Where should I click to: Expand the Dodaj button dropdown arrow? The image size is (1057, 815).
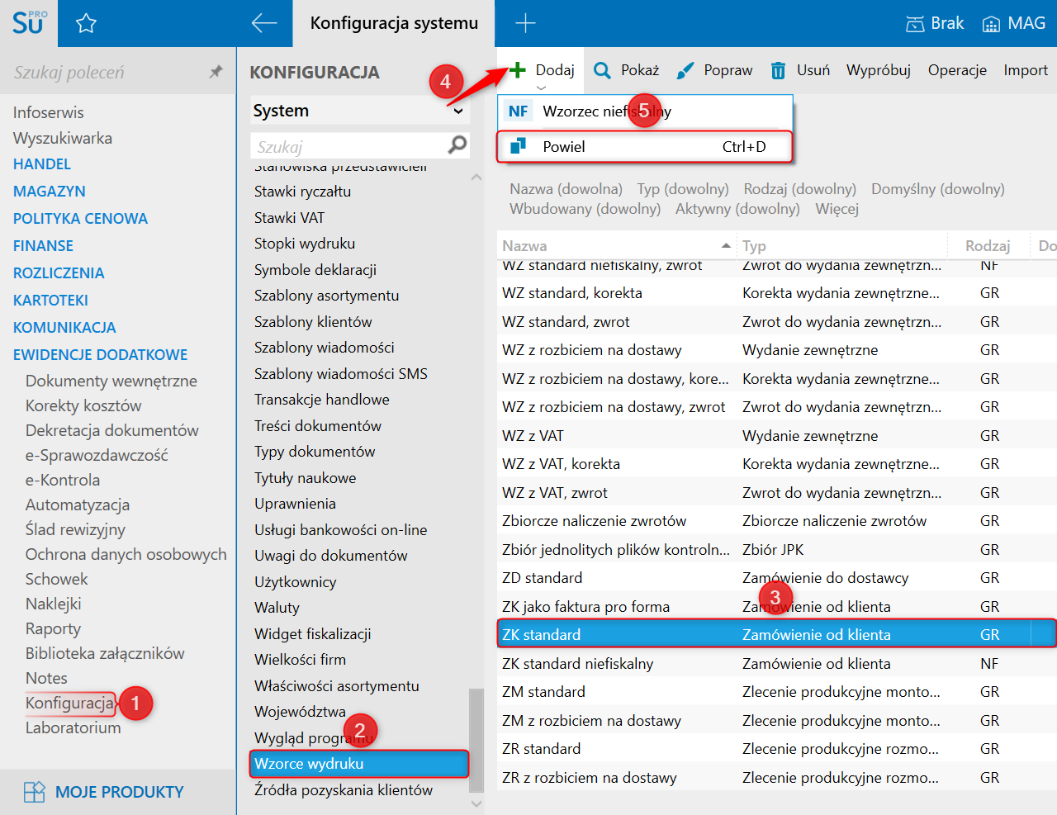point(542,88)
